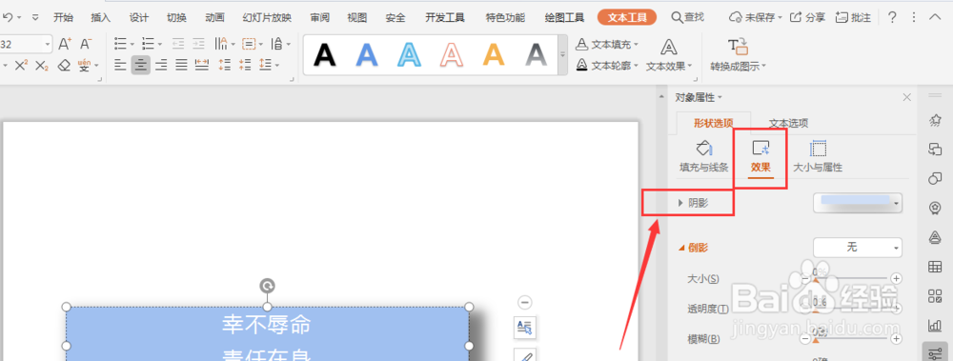Image resolution: width=953 pixels, height=361 pixels.
Task: Open the 文本轮廓 text outline menu
Action: pyautogui.click(x=607, y=65)
